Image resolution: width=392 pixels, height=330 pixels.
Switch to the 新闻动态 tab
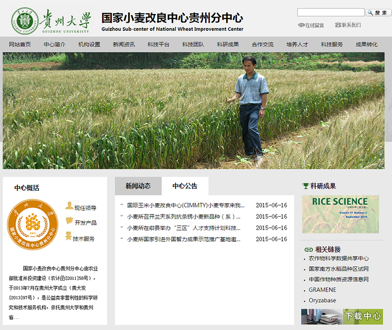tap(138, 186)
